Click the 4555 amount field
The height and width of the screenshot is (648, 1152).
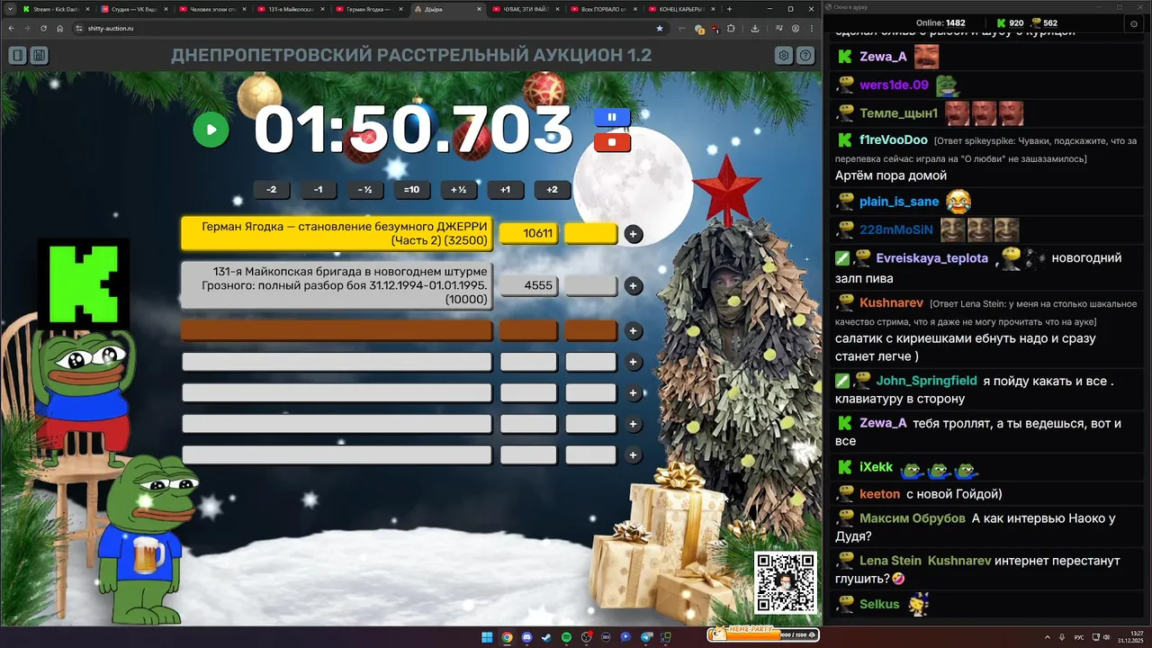point(528,285)
